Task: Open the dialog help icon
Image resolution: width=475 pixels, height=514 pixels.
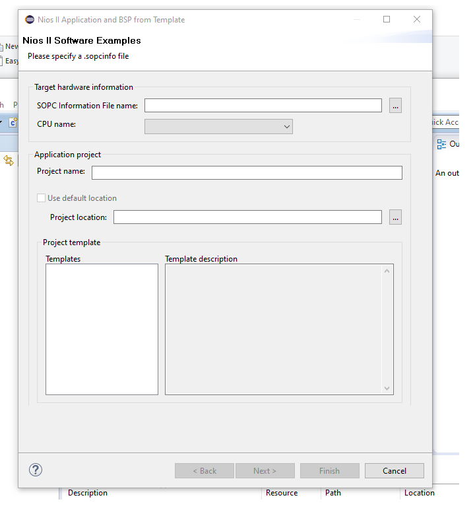Action: click(x=36, y=470)
